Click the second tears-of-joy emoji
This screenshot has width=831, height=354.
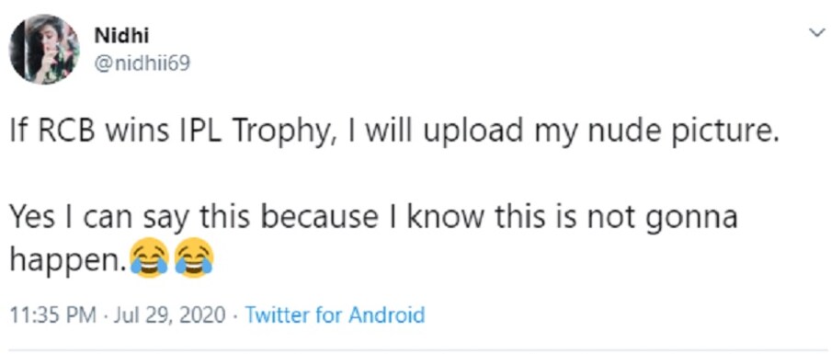point(195,257)
